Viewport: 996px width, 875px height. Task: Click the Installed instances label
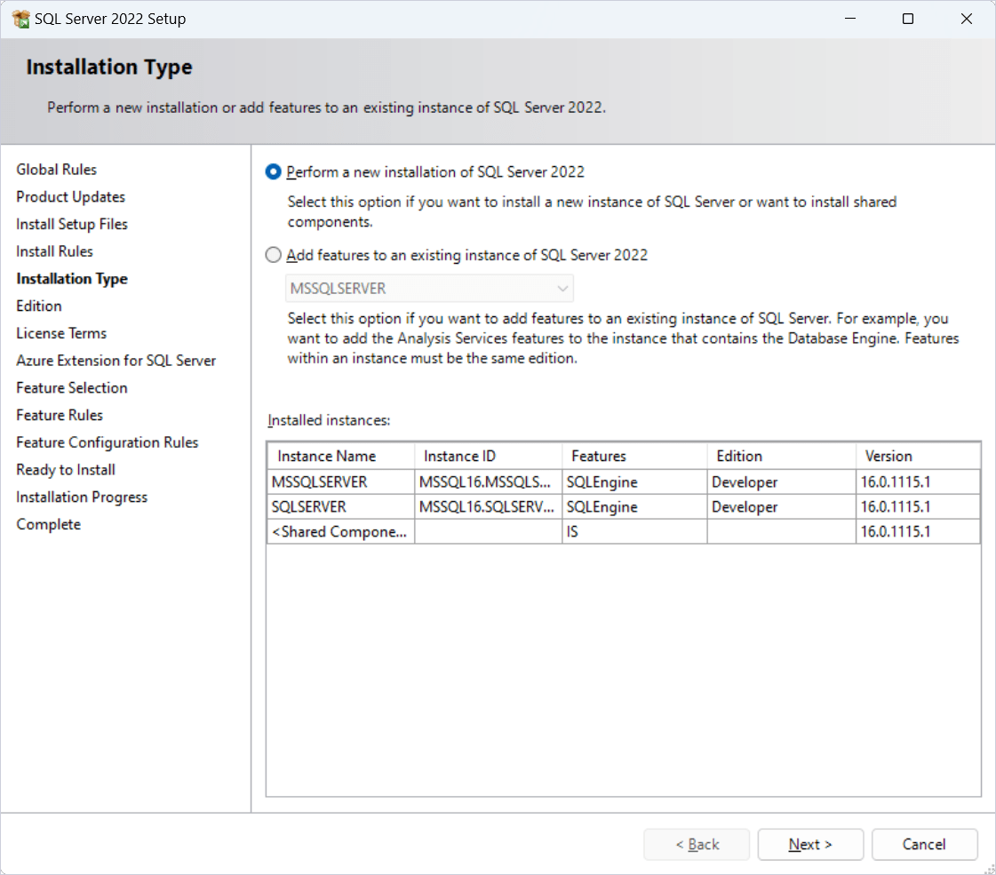(329, 420)
